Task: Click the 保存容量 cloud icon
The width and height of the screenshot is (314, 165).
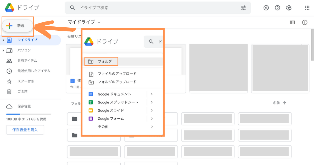Action: point(8,106)
